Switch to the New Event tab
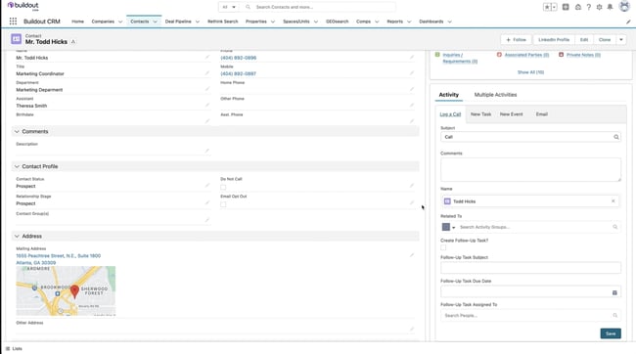This screenshot has height=354, width=636. pyautogui.click(x=511, y=114)
